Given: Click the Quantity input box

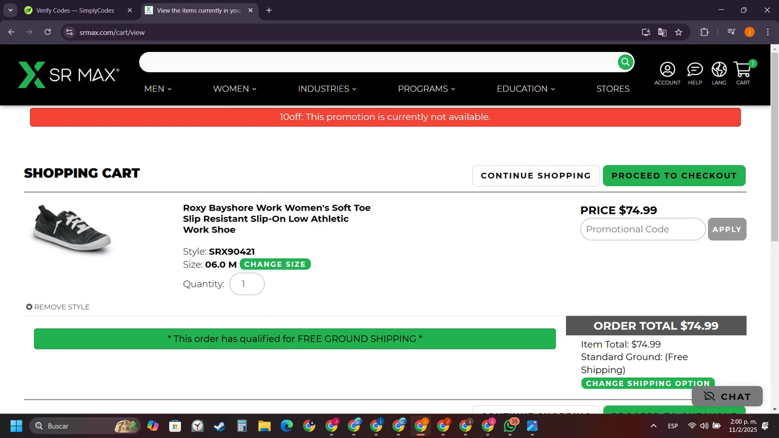Looking at the screenshot, I should coord(247,284).
